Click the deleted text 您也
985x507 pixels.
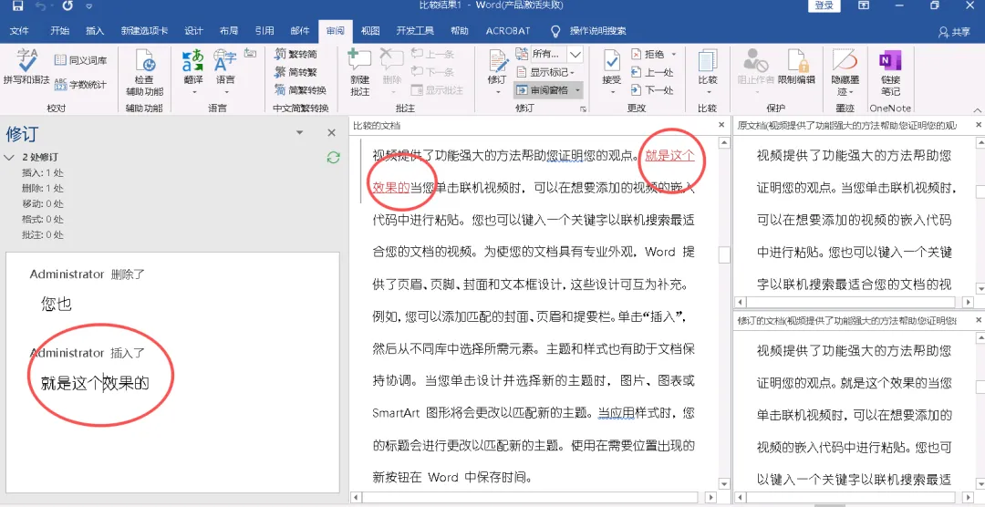[57, 305]
